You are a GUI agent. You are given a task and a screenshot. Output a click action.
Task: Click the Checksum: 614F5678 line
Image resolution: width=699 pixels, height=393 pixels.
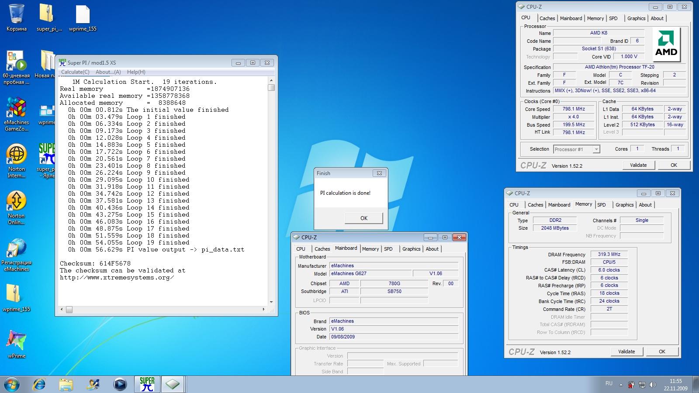point(95,263)
